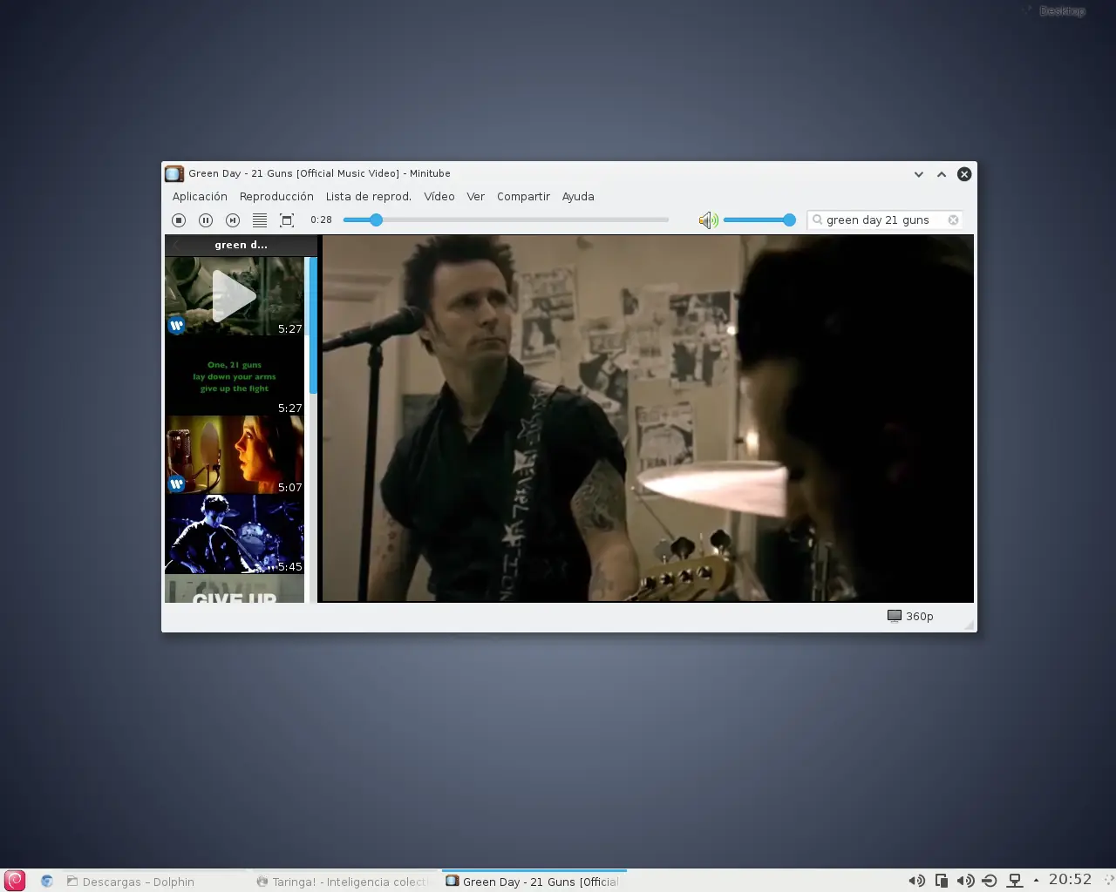
Task: Toggle the compact mode list icon
Action: [260, 220]
